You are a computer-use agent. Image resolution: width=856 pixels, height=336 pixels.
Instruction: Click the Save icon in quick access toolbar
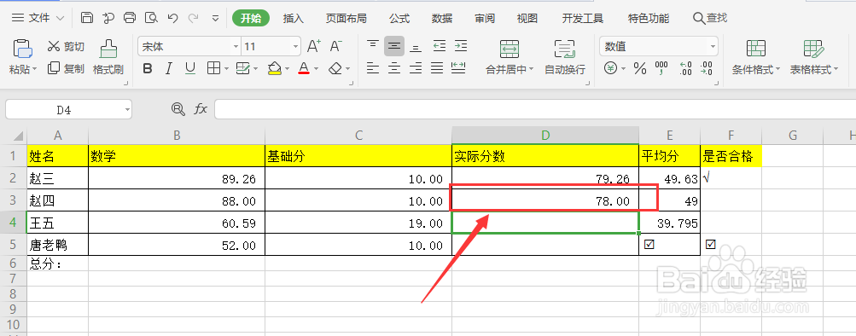click(x=86, y=18)
